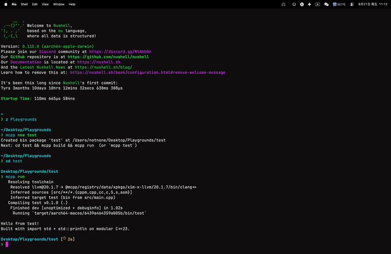The height and width of the screenshot is (254, 391).
Task: Click the 'Hello from test!' output
Action: pyautogui.click(x=20, y=224)
